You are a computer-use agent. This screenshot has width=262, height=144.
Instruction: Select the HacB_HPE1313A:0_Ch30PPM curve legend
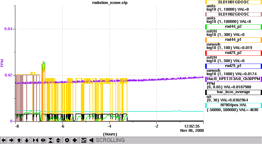233,79
